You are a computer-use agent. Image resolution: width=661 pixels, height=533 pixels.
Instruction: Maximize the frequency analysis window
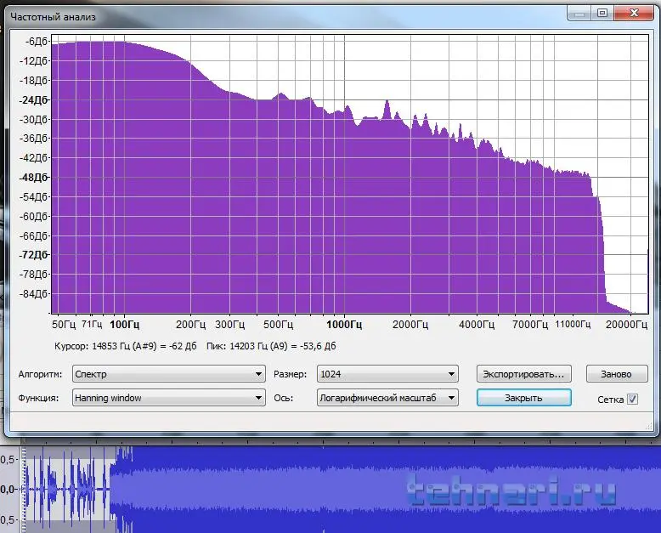point(602,13)
